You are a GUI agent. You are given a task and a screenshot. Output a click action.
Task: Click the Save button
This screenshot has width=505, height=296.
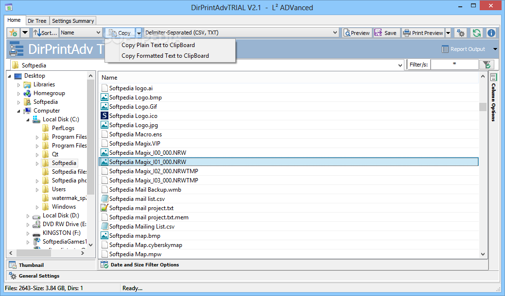(x=386, y=33)
